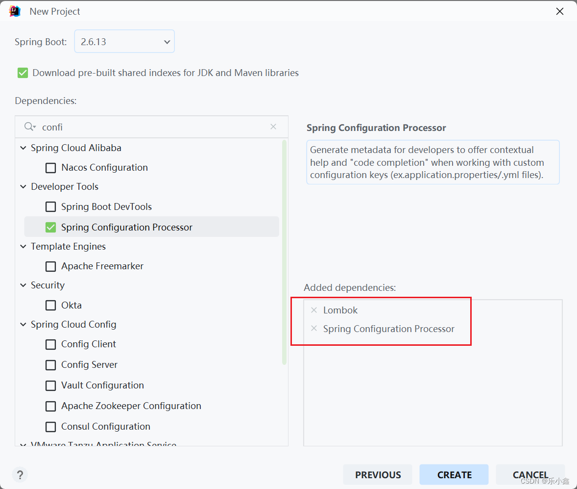This screenshot has height=489, width=577.
Task: Check Nacos Configuration
Action: click(x=51, y=168)
